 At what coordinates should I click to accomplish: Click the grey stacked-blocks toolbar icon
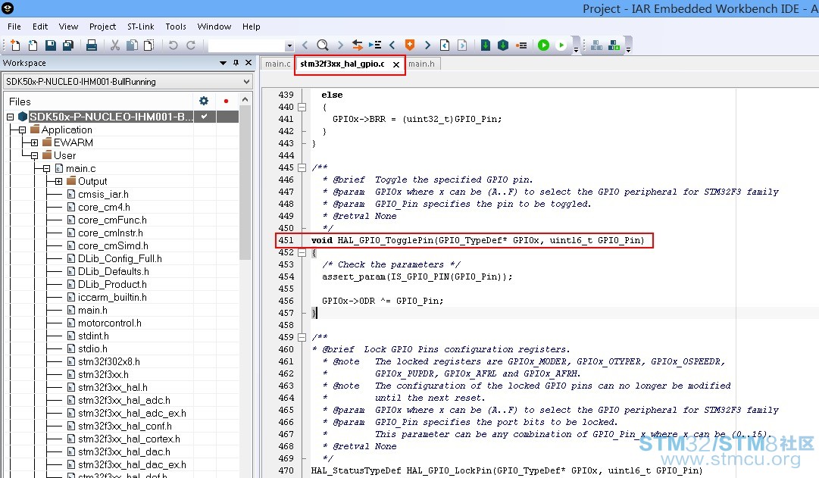point(596,45)
